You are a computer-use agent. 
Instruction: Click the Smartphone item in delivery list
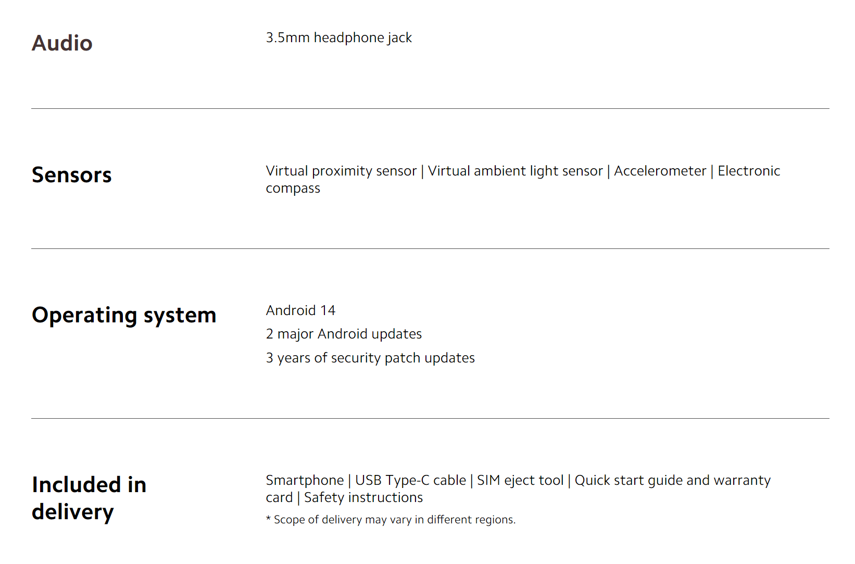pyautogui.click(x=305, y=480)
